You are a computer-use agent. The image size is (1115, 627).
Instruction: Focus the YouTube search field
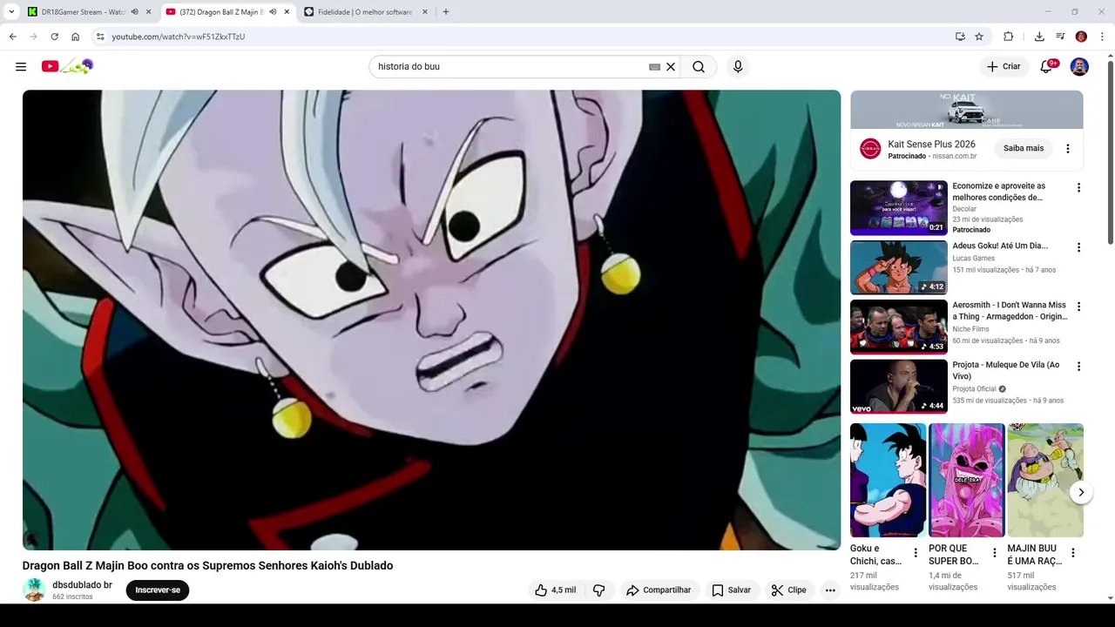(510, 67)
